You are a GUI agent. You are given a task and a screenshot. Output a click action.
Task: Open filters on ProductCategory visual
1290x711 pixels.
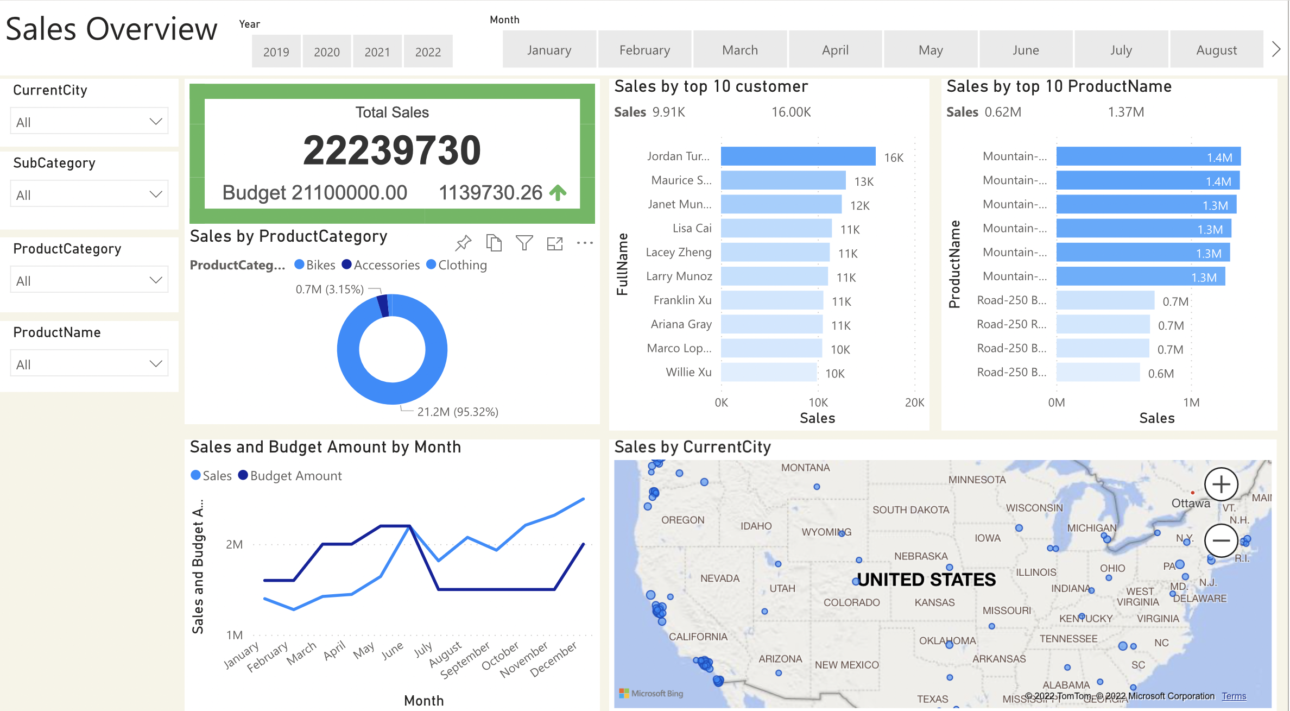point(524,243)
